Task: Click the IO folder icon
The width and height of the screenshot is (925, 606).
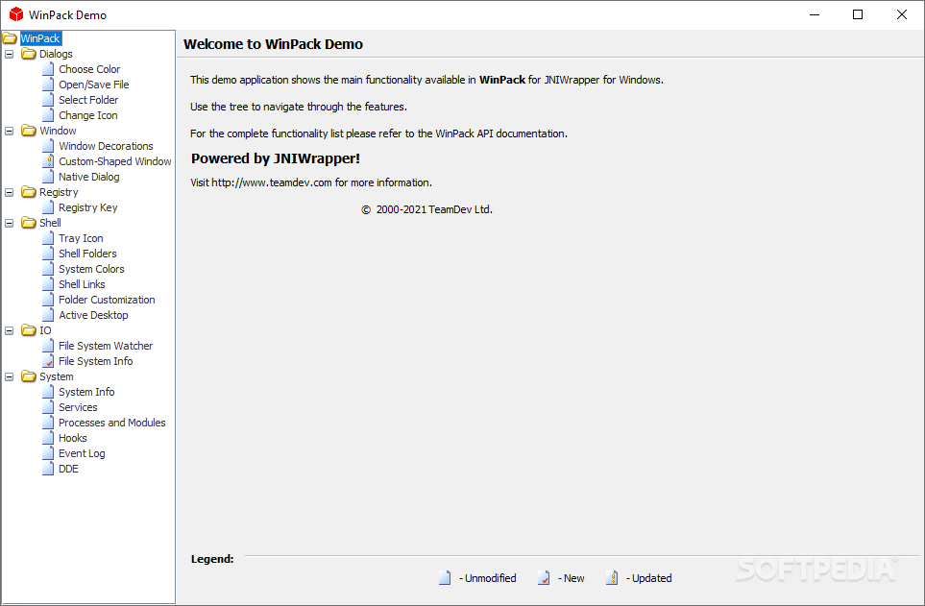Action: (28, 329)
